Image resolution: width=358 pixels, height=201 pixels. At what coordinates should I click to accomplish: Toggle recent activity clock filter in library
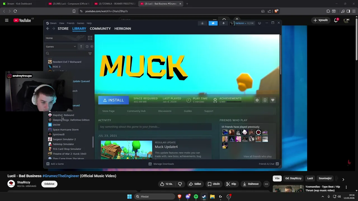tap(87, 47)
